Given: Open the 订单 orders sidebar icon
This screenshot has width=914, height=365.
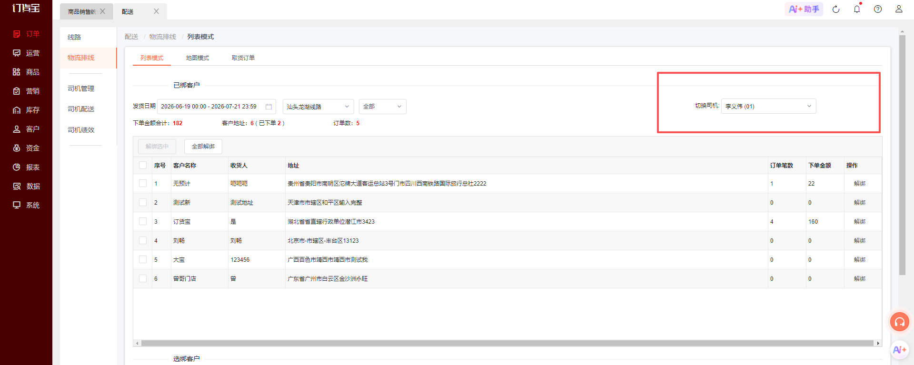Looking at the screenshot, I should point(17,34).
